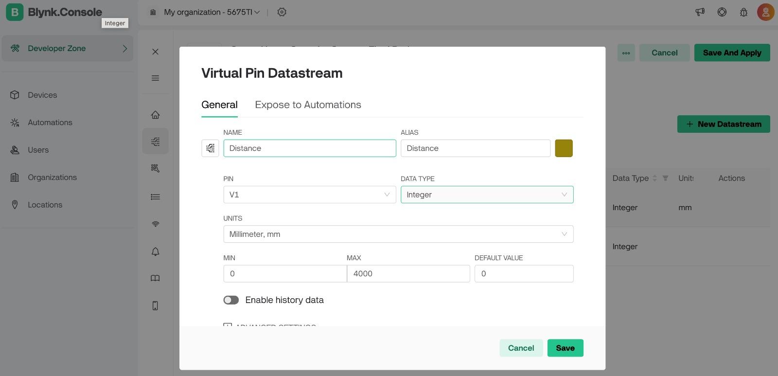Filter the Data Type column

pyautogui.click(x=665, y=178)
